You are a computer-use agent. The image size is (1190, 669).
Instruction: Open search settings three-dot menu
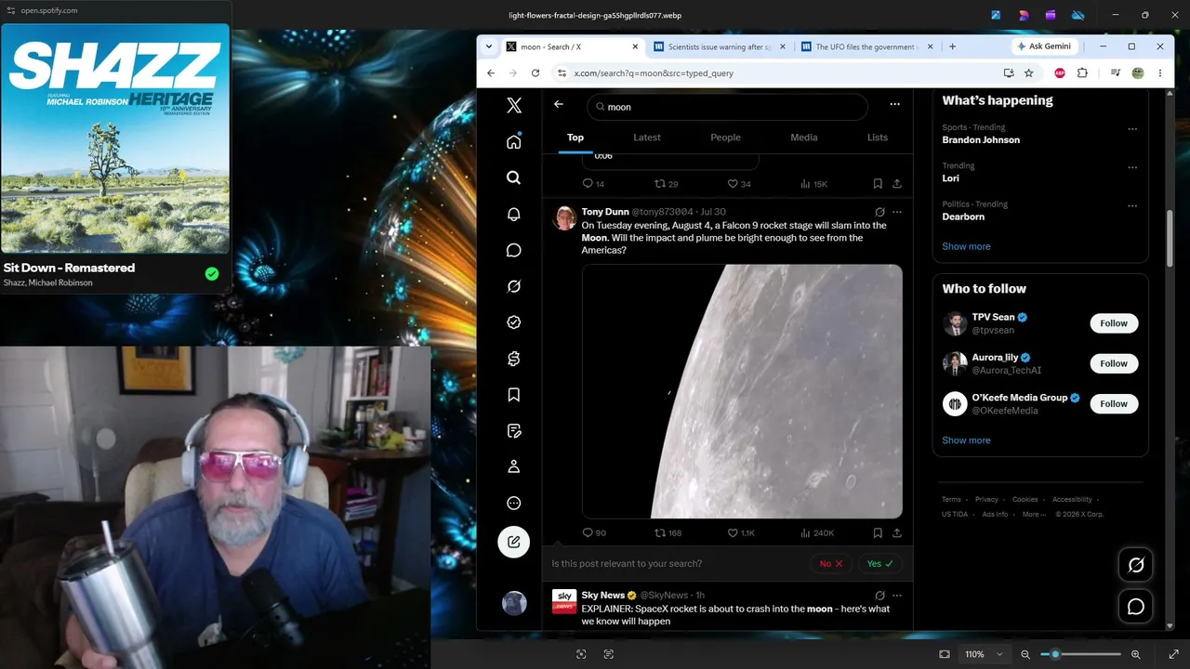pyautogui.click(x=894, y=105)
